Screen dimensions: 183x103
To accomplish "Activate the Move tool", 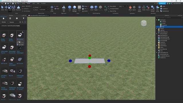I will [x=6, y=8].
